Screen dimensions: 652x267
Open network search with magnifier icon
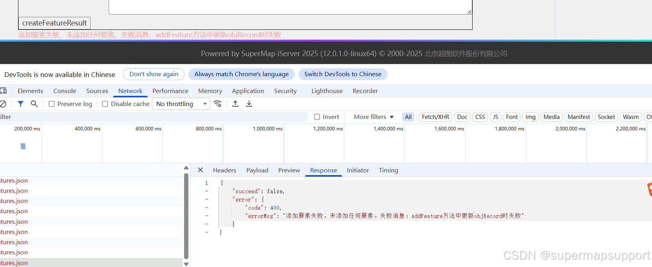[34, 104]
